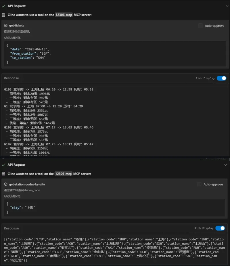The width and height of the screenshot is (230, 266).
Task: Click the get-station-codes-by-city tool name
Action: [x=27, y=184]
